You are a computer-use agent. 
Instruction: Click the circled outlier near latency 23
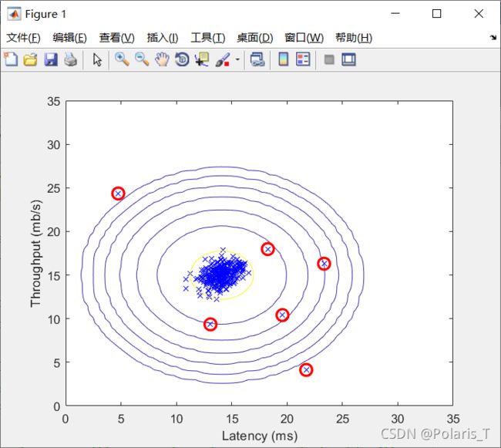(x=324, y=264)
